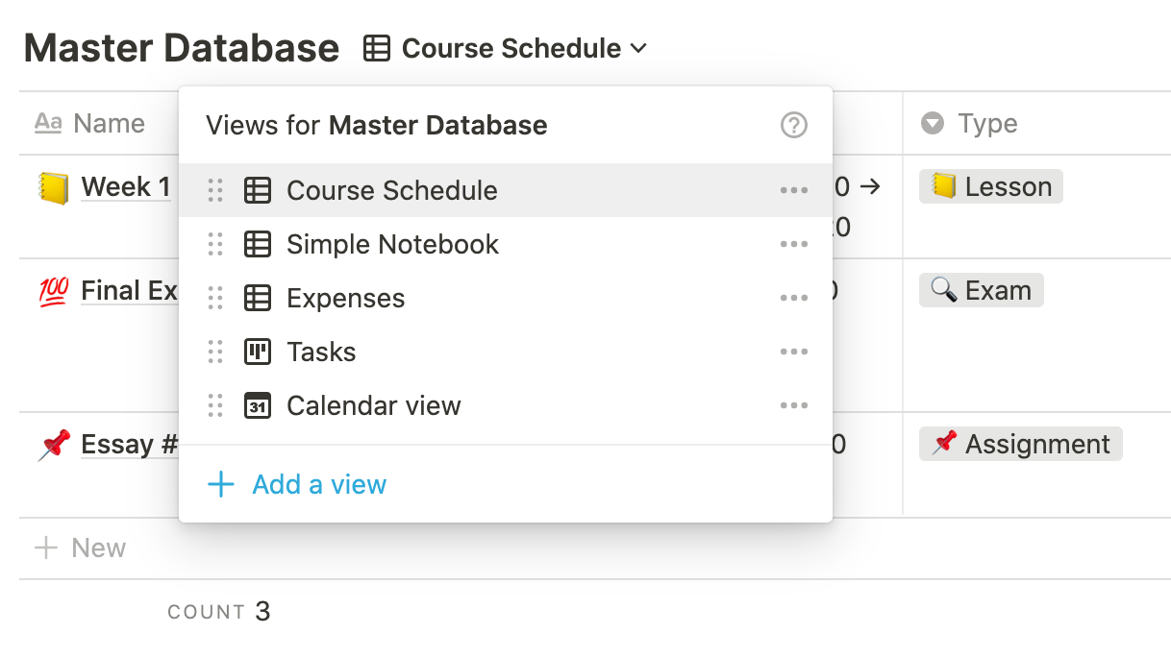The image size is (1171, 657).
Task: Open more options for Tasks view
Action: tap(793, 352)
